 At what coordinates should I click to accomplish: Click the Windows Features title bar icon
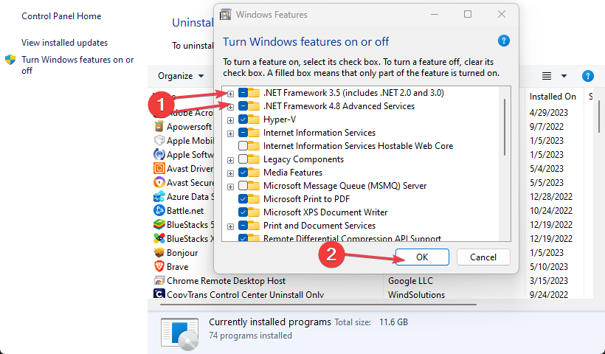[225, 15]
